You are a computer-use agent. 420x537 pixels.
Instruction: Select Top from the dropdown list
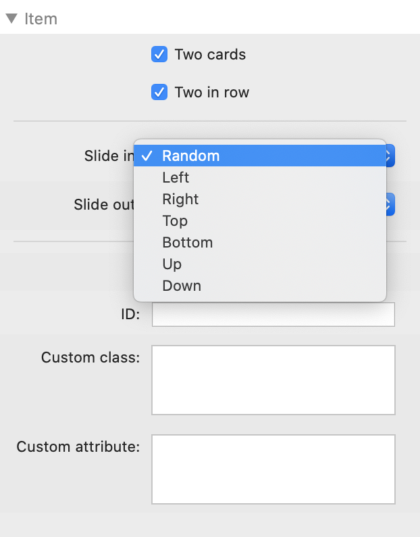(x=175, y=221)
